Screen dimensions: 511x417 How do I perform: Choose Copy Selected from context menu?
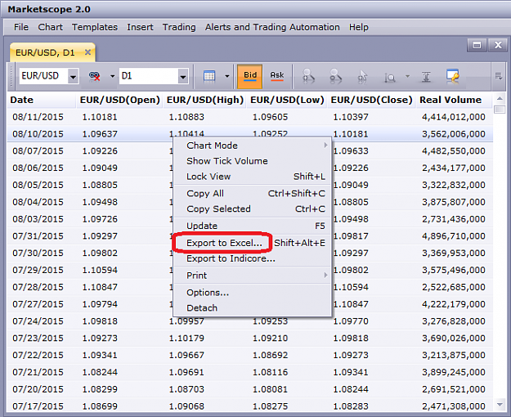[x=253, y=209]
